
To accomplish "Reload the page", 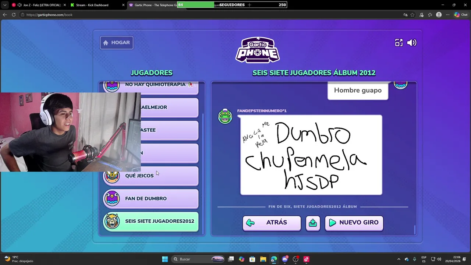I will point(14,15).
